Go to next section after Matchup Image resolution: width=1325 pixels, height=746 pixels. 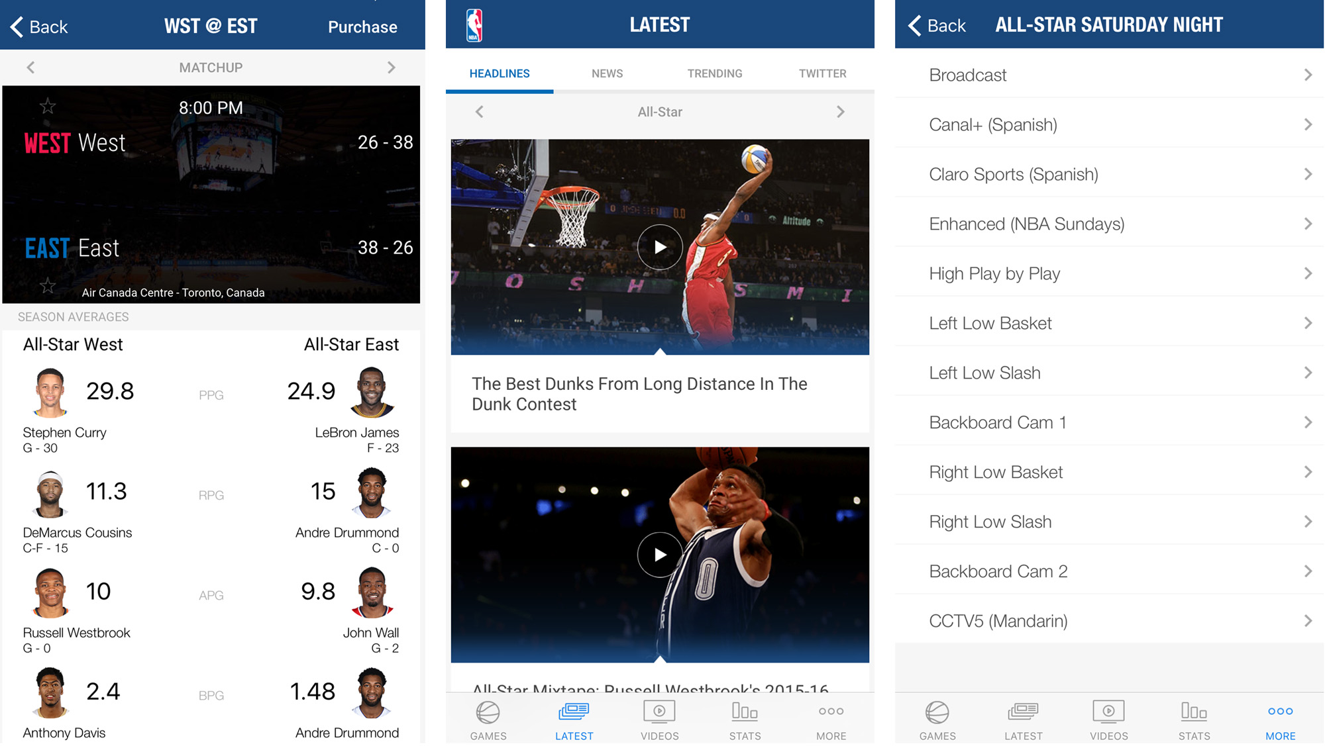coord(392,68)
